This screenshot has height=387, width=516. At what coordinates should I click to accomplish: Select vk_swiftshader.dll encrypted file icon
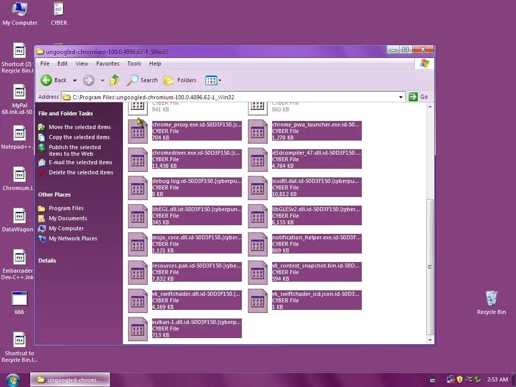coord(138,301)
